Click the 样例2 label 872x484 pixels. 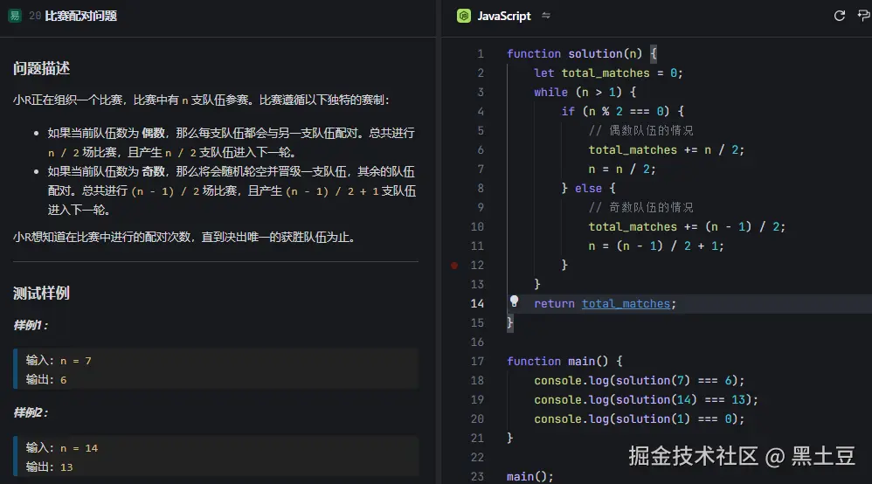[31, 412]
